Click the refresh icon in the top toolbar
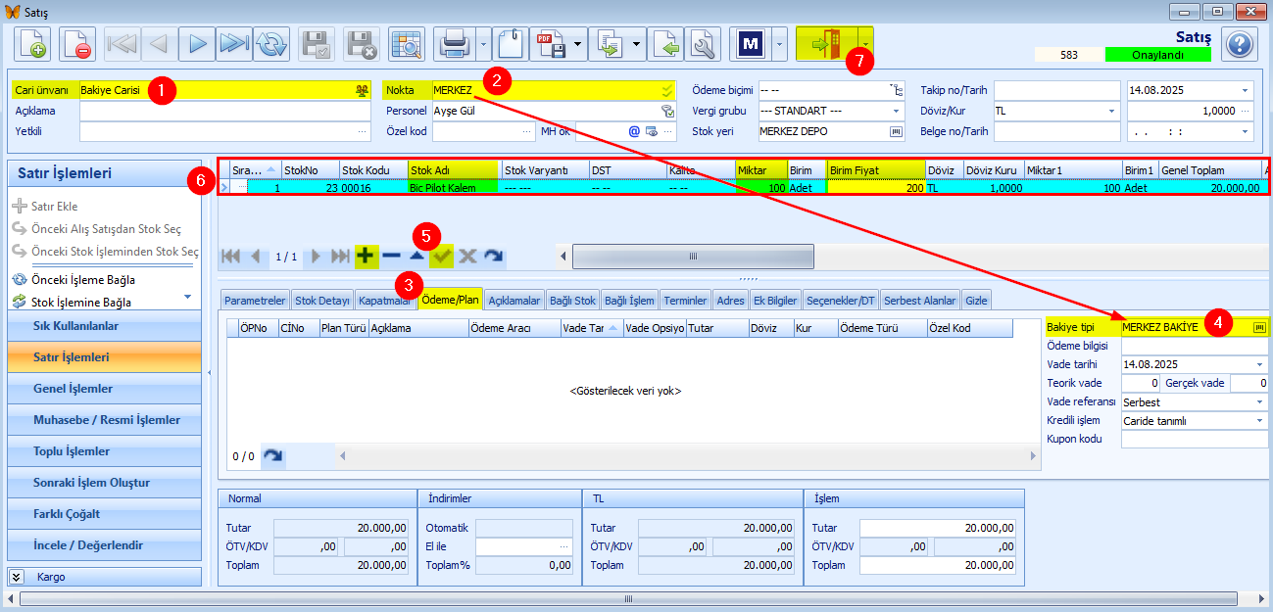The height and width of the screenshot is (612, 1273). point(272,44)
